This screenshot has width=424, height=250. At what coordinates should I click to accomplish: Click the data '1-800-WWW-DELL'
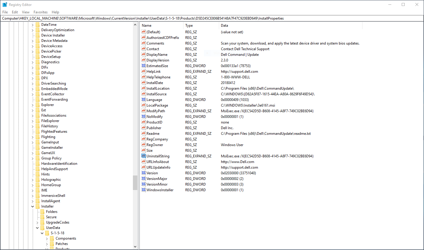pyautogui.click(x=235, y=77)
